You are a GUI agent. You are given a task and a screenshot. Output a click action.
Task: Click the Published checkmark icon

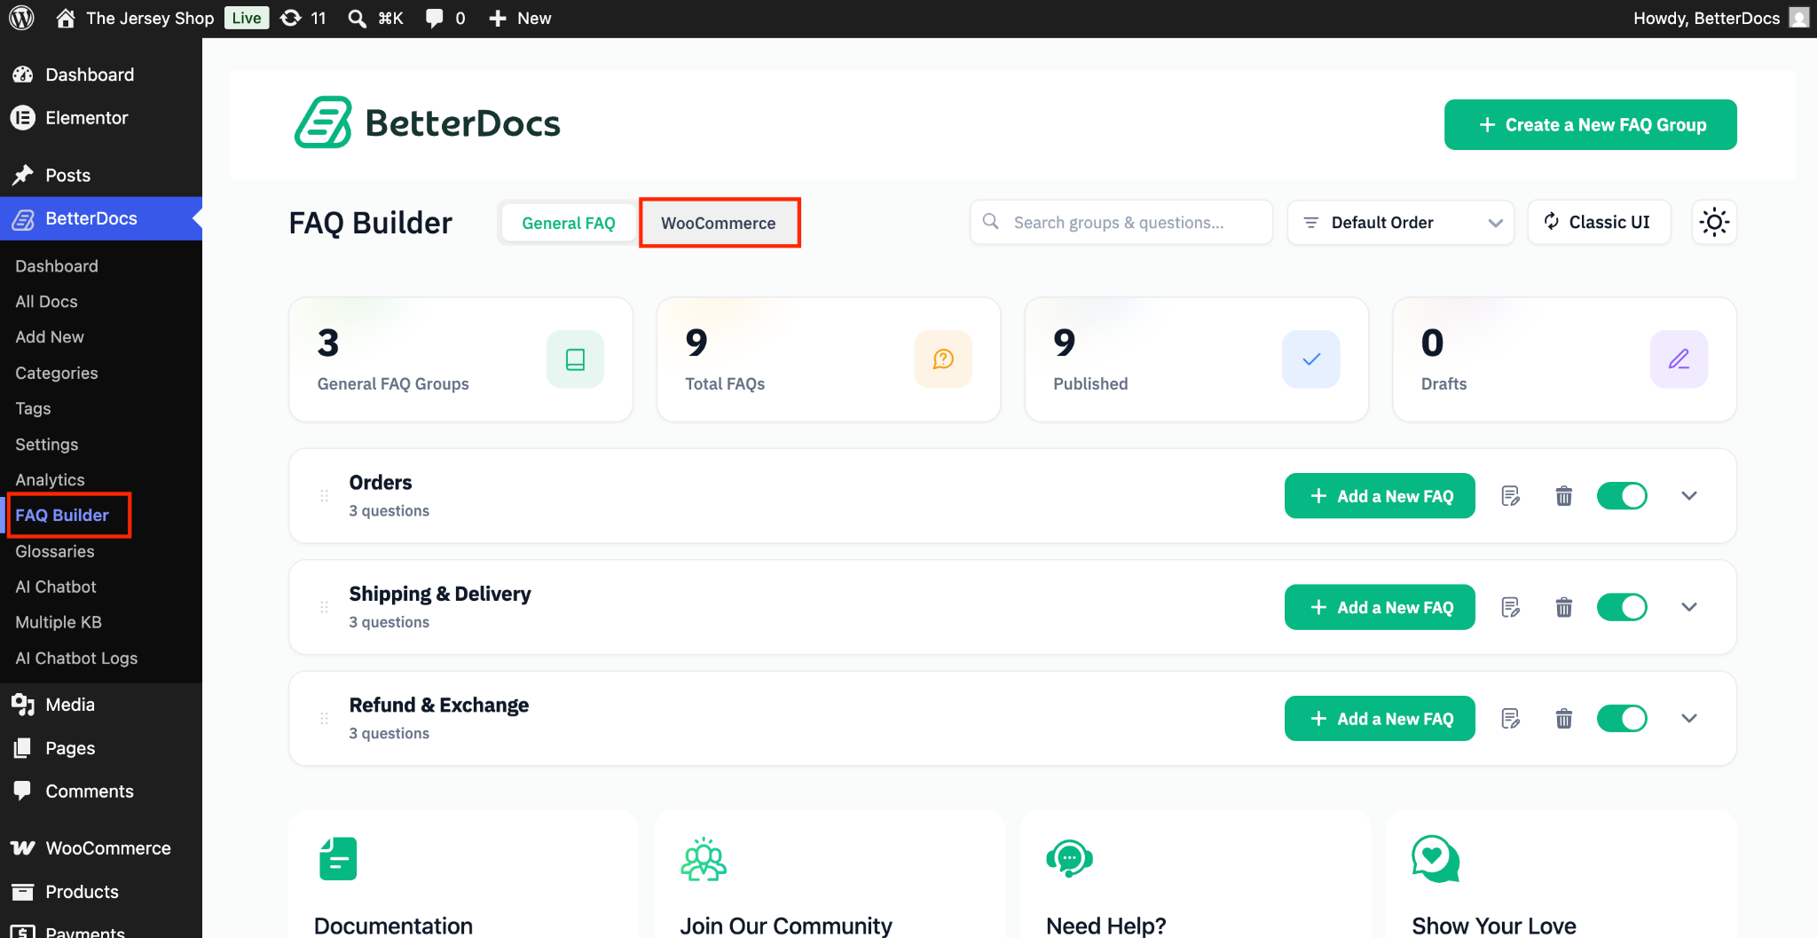click(x=1311, y=359)
